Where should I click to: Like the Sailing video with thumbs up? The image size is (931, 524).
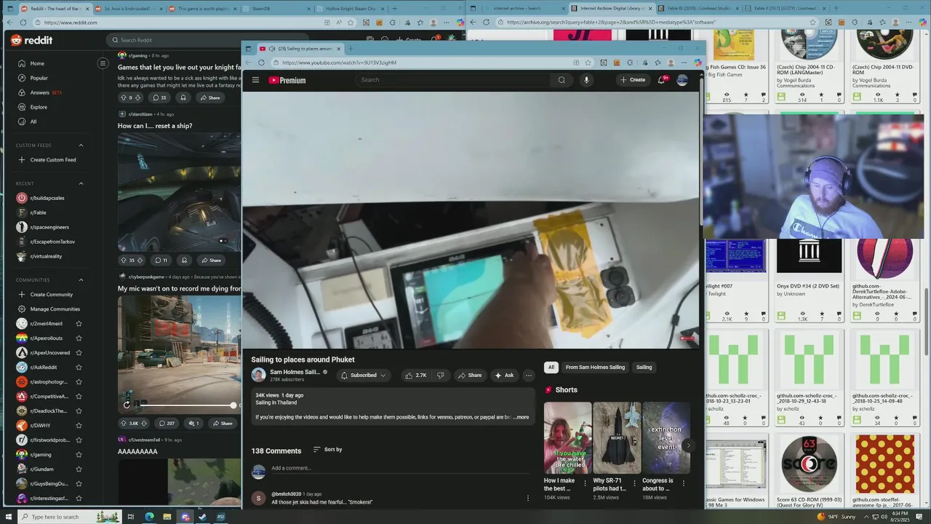(x=415, y=376)
